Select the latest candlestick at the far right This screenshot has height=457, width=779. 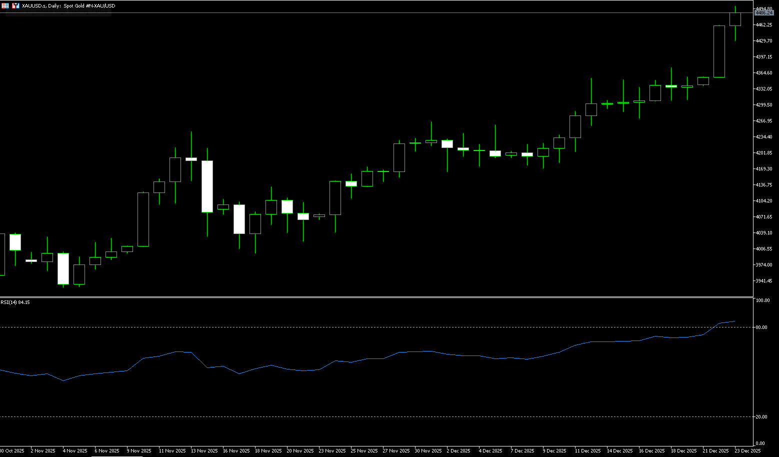tap(735, 19)
